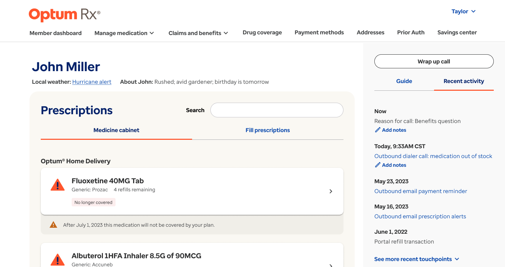Click into the prescriptions Search field
This screenshot has height=267, width=505.
(277, 110)
